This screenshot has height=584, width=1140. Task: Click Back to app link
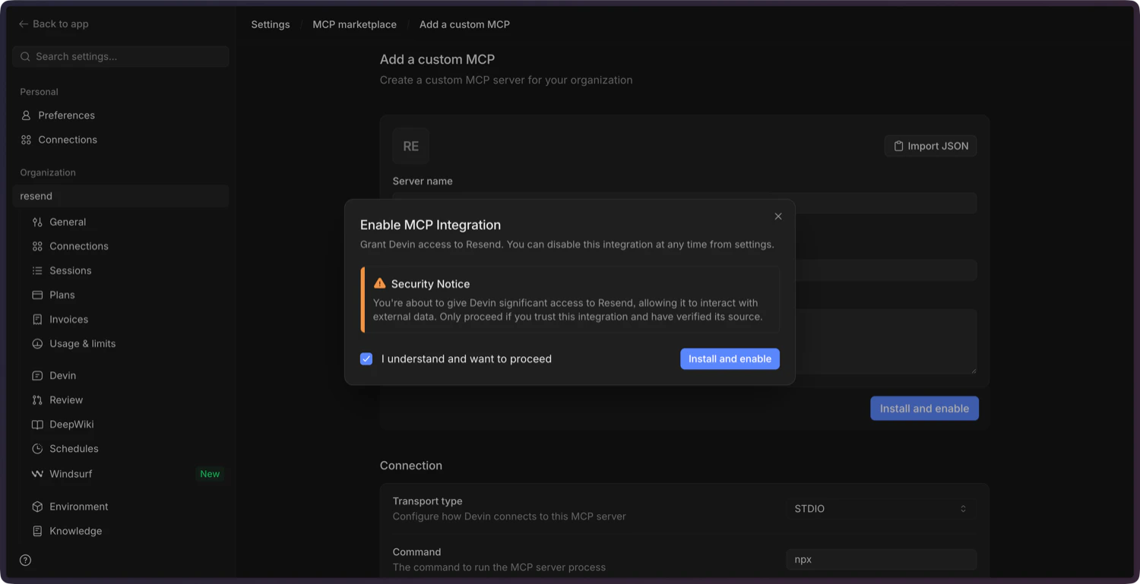(x=54, y=24)
